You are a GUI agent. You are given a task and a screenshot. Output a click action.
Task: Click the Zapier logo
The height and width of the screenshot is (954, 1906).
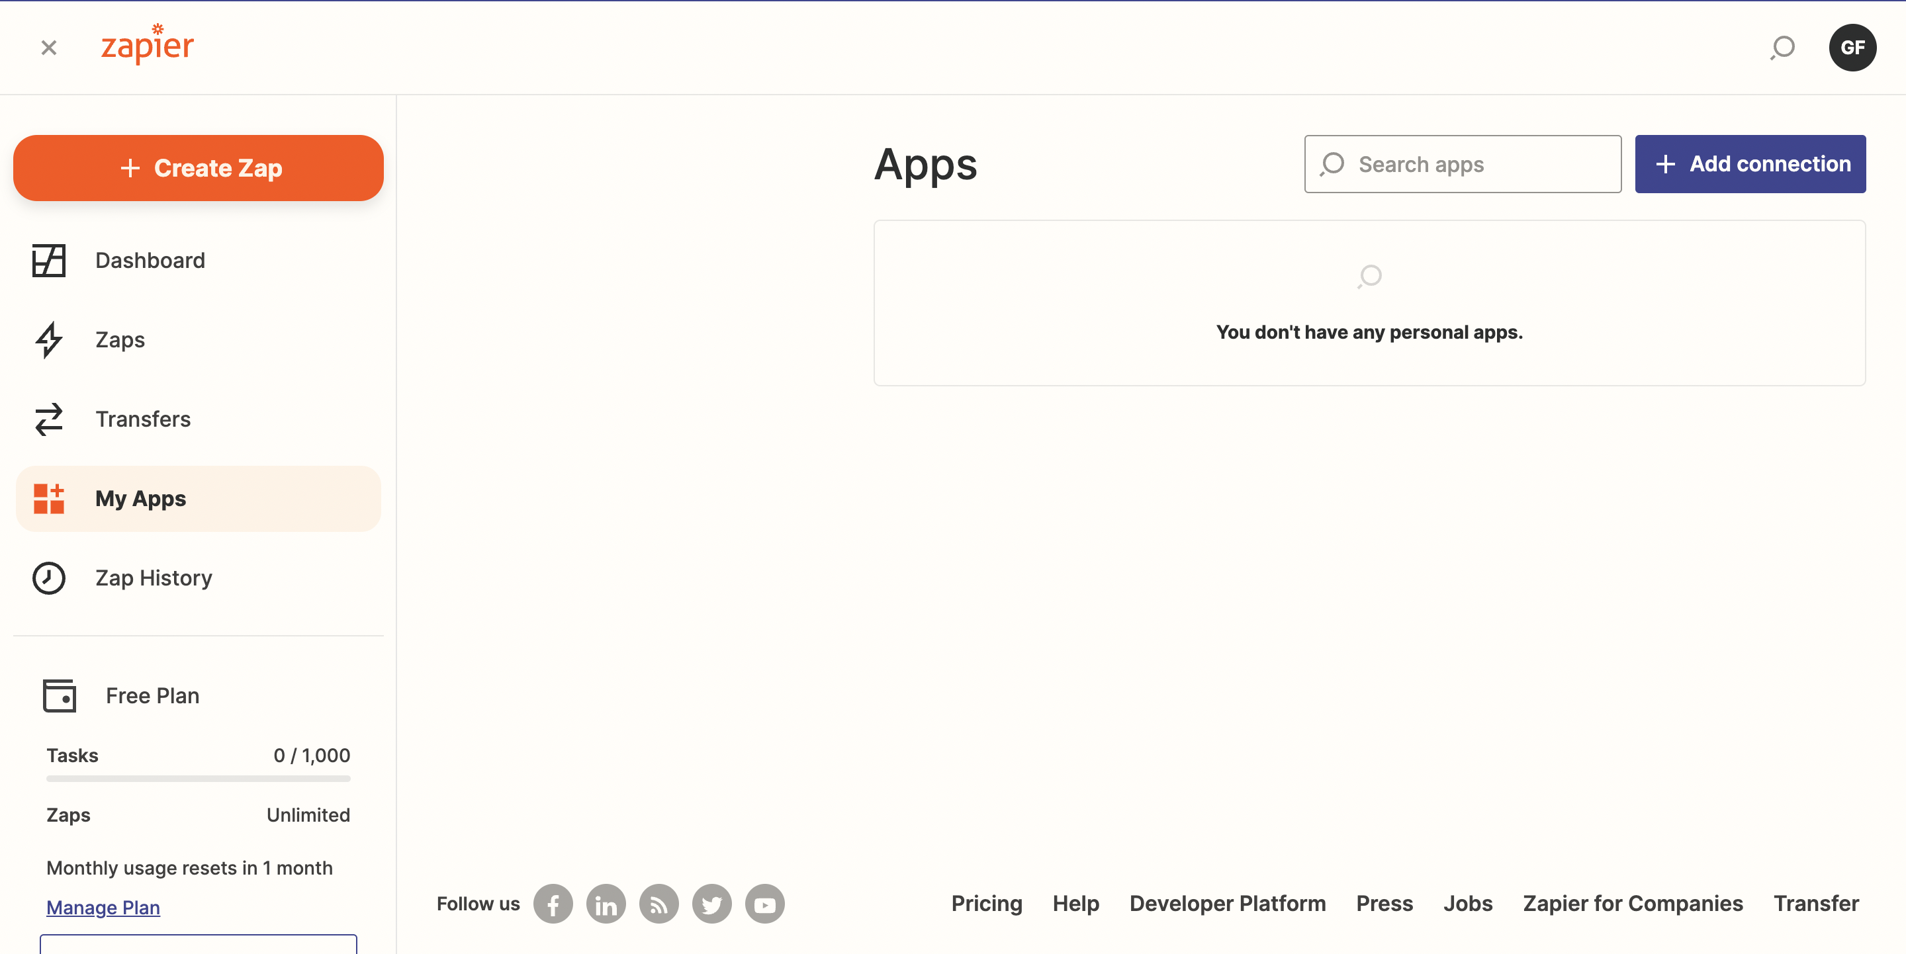click(x=147, y=44)
